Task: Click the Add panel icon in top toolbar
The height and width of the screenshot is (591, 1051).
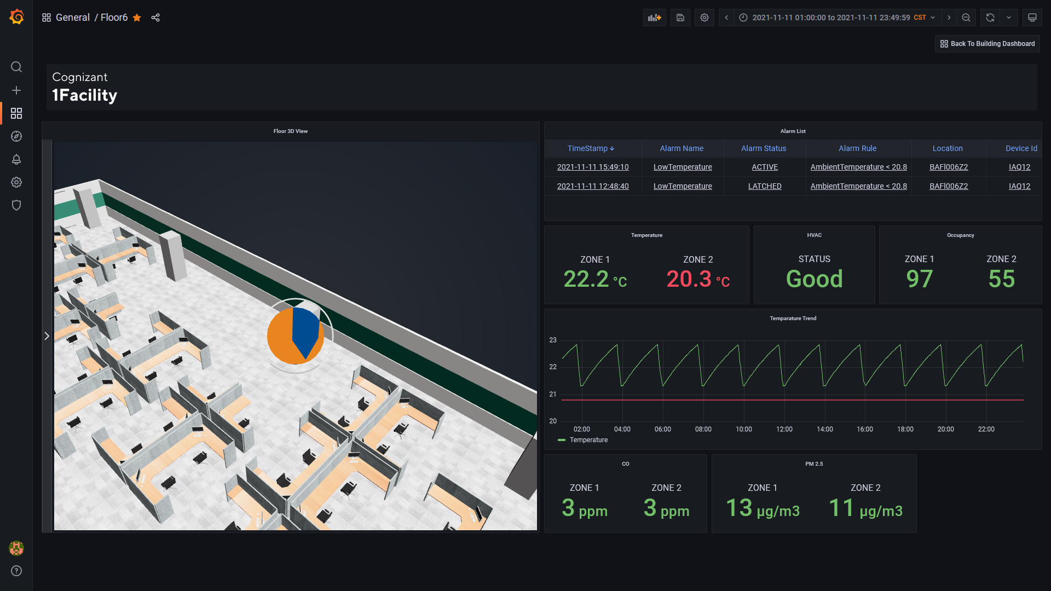Action: coord(654,18)
